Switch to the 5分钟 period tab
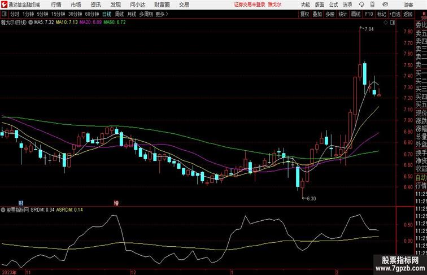 (x=42, y=14)
